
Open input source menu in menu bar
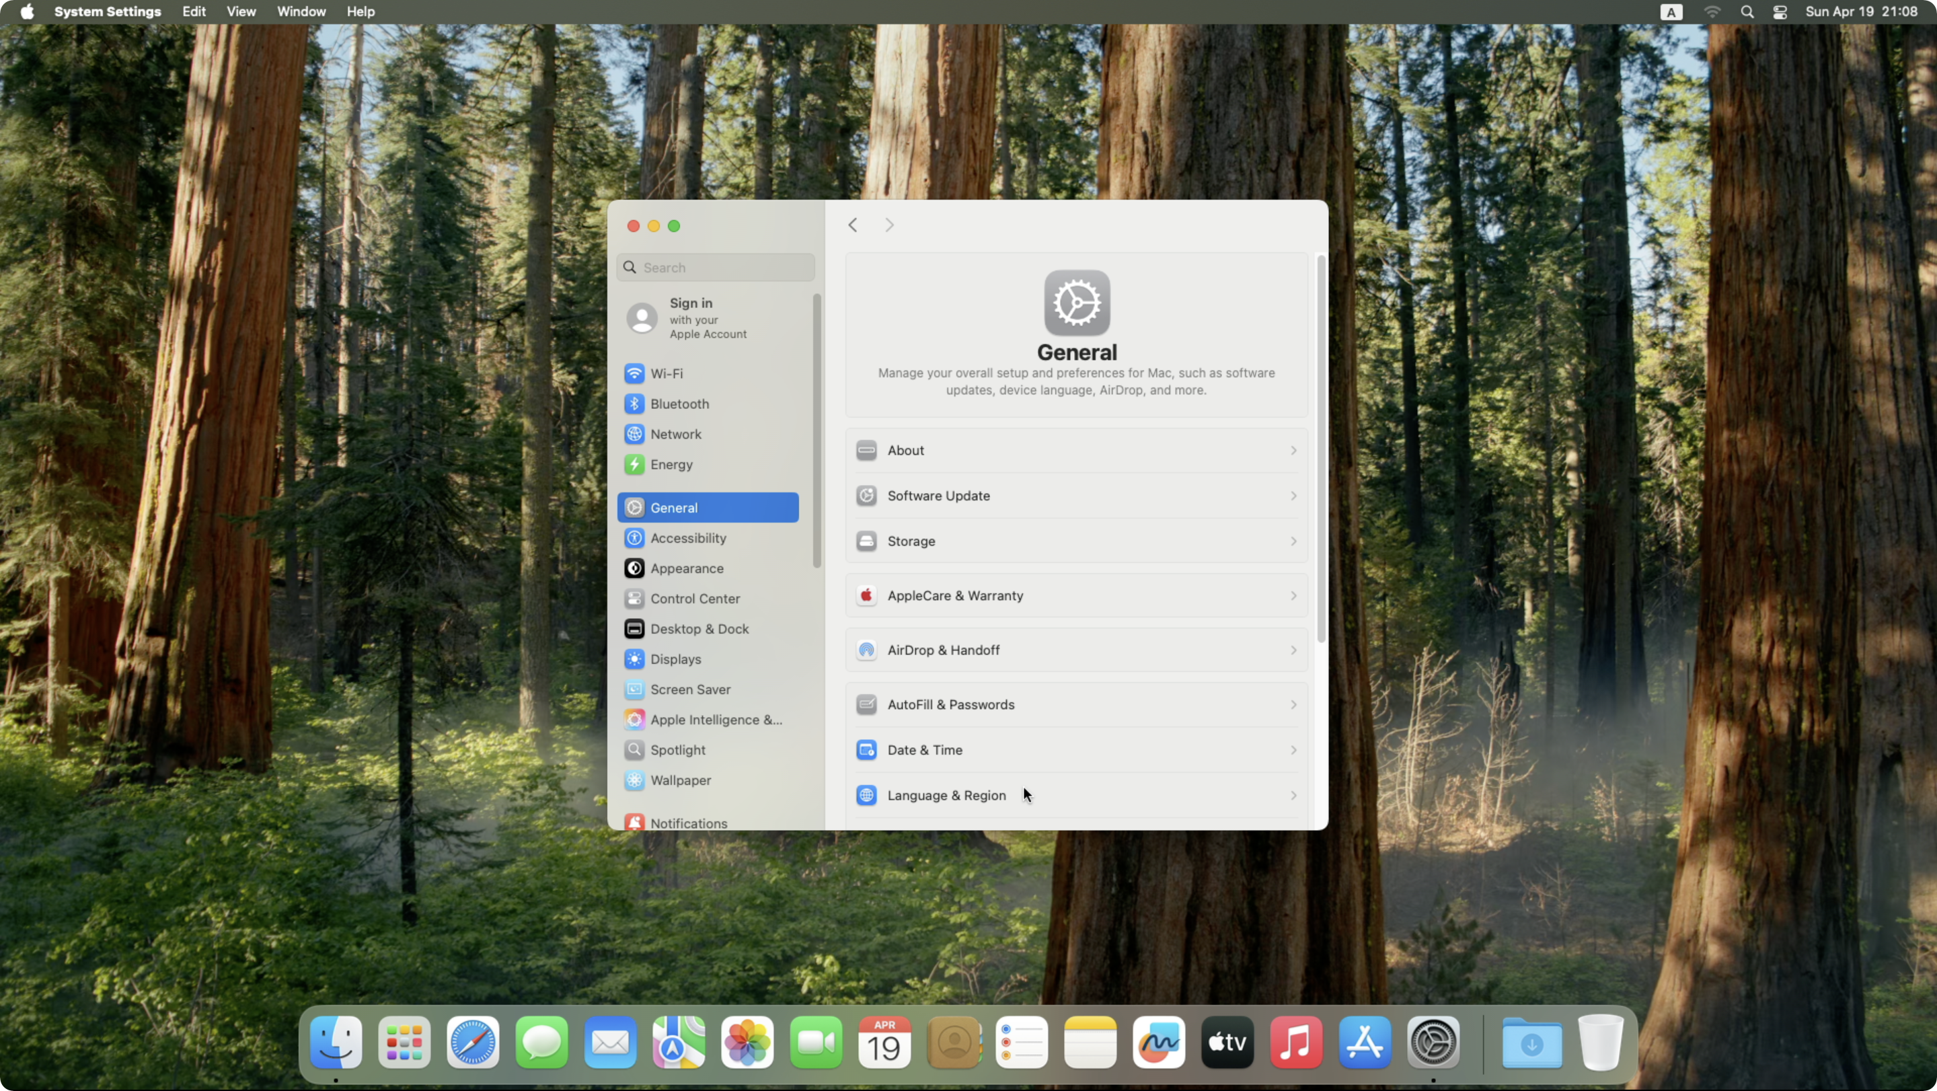point(1671,12)
